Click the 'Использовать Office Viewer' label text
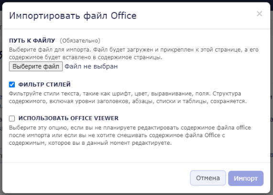The image size is (273, 195). coord(68,118)
